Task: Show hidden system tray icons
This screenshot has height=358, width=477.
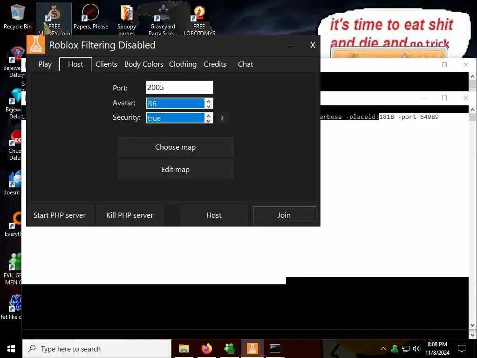Action: click(383, 349)
